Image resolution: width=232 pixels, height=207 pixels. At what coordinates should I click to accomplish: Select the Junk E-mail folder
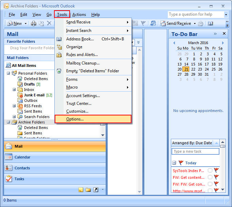(x=34, y=95)
